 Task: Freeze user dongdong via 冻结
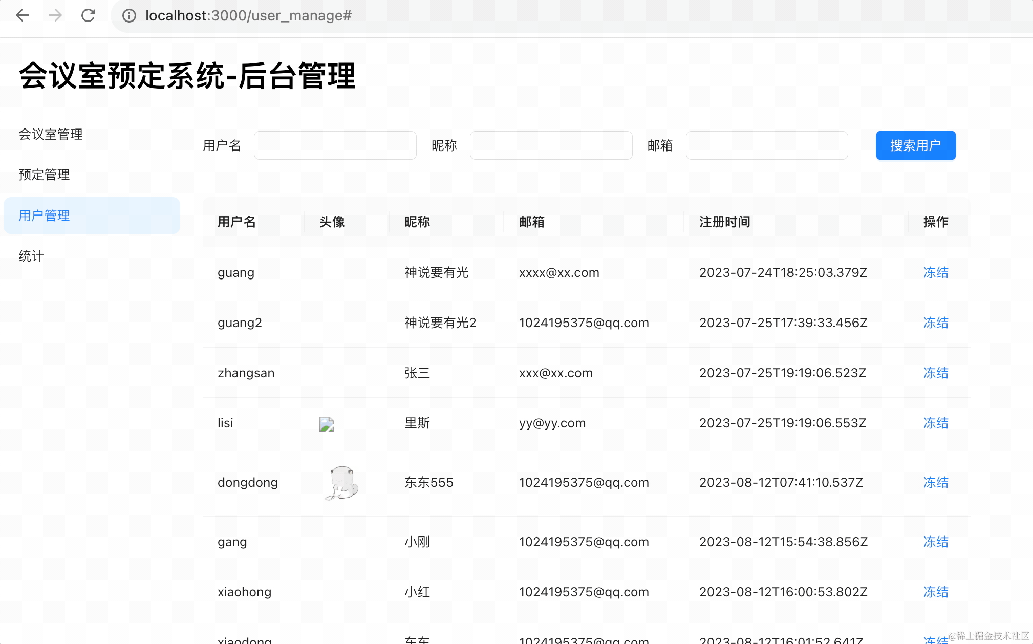(935, 482)
